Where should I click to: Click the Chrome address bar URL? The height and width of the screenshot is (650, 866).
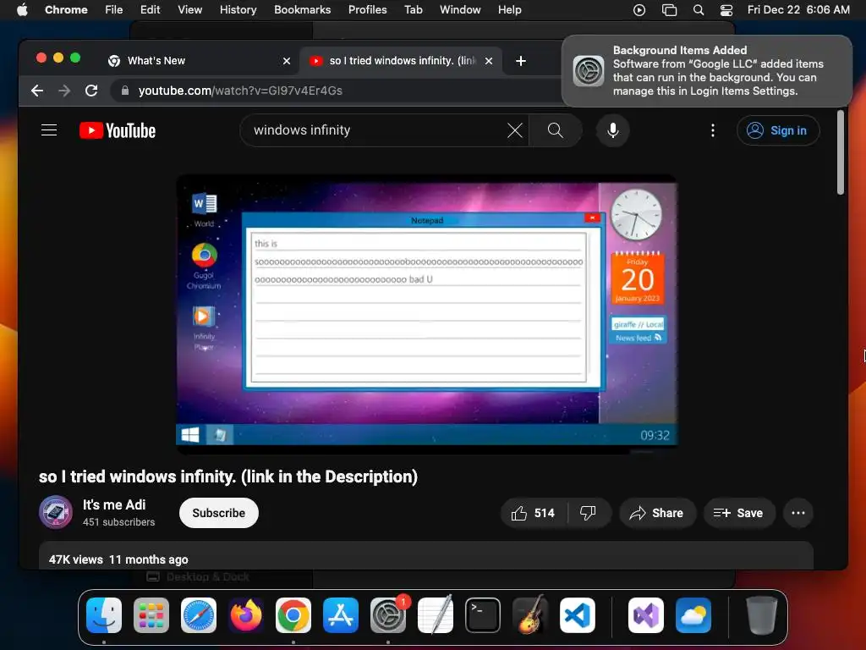[x=240, y=91]
